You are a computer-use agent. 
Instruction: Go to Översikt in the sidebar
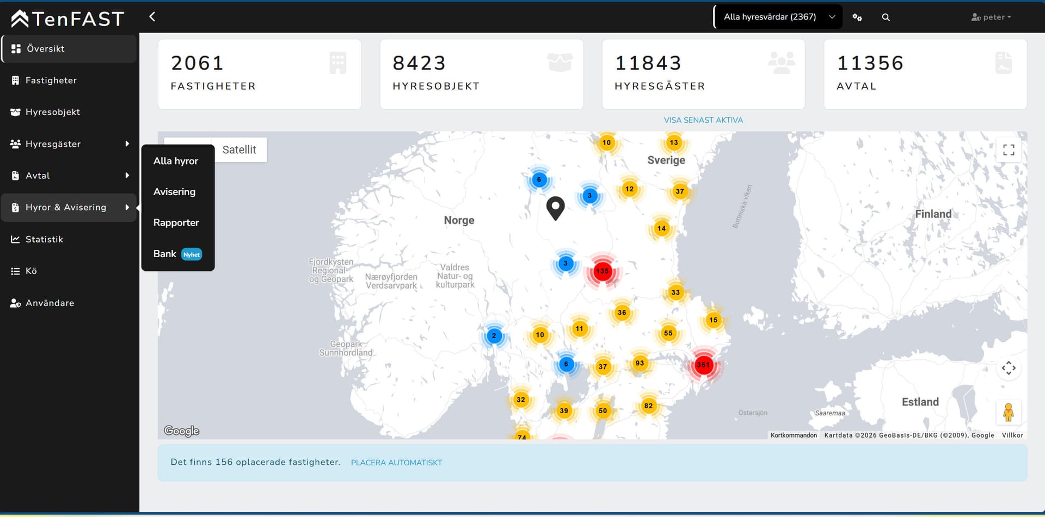(69, 49)
